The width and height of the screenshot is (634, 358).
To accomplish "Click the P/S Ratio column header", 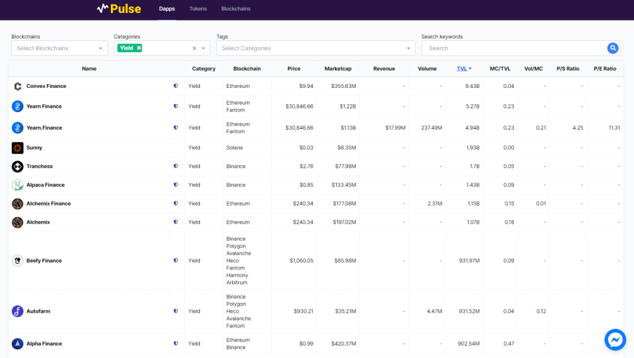I will [568, 69].
